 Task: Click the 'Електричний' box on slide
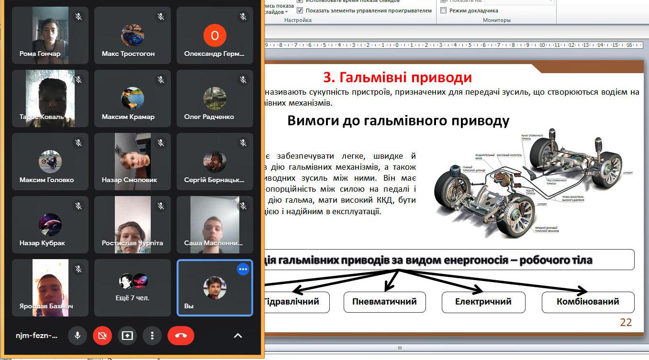(x=483, y=302)
